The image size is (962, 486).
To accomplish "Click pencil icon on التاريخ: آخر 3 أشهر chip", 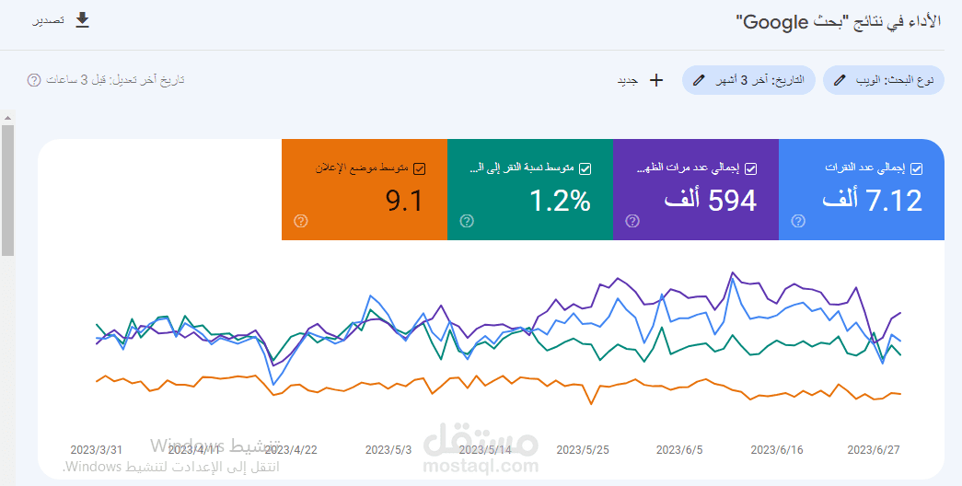I will (x=700, y=80).
